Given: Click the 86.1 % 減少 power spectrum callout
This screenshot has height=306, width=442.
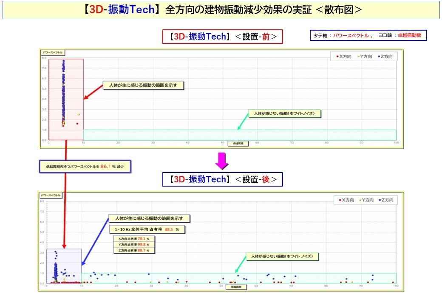Looking at the screenshot, I should coord(85,167).
